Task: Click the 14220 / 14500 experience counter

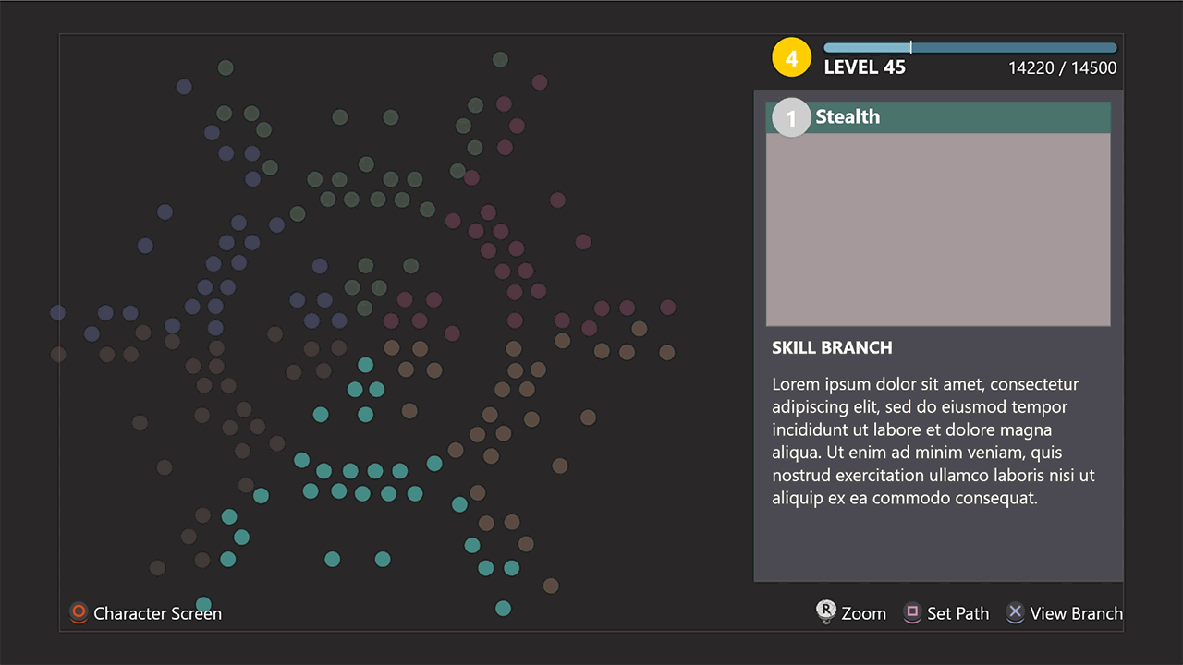Action: point(1063,68)
